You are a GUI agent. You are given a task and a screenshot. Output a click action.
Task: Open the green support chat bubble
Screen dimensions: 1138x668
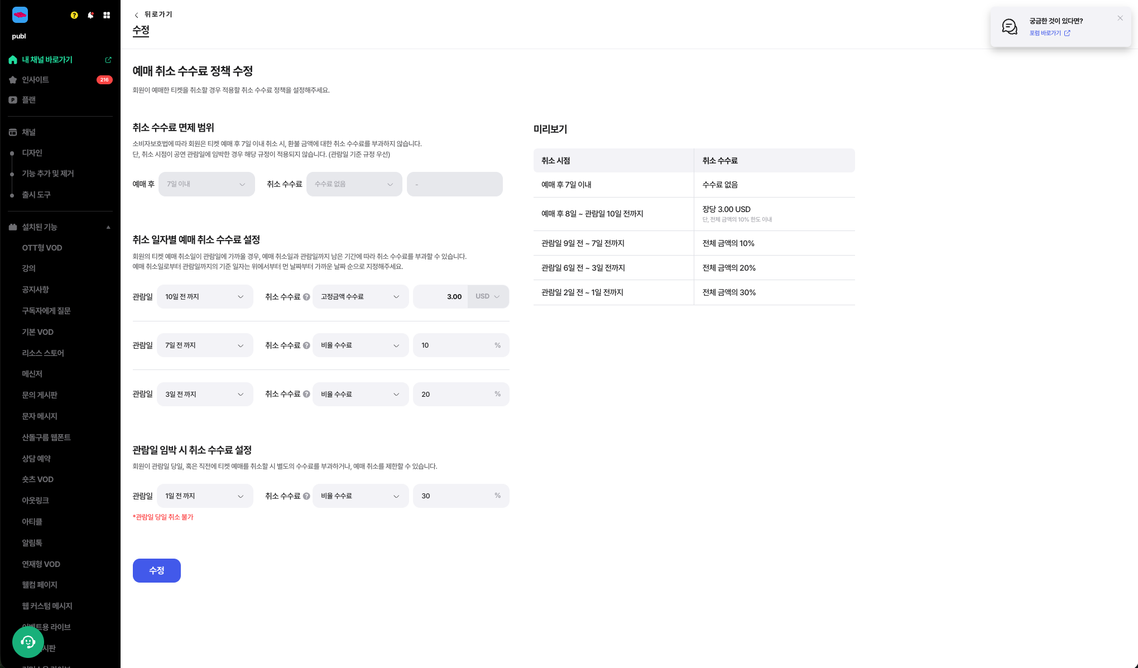(x=28, y=642)
